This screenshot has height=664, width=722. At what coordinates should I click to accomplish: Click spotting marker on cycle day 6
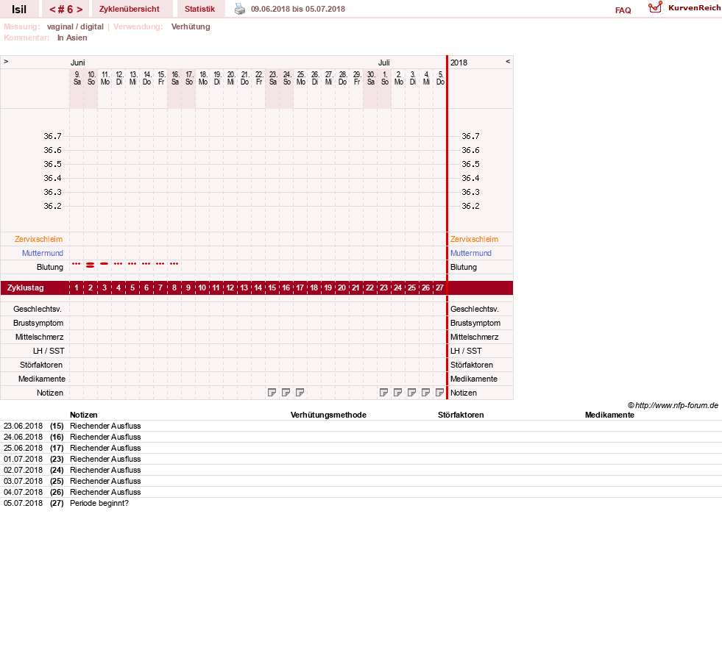tap(146, 264)
